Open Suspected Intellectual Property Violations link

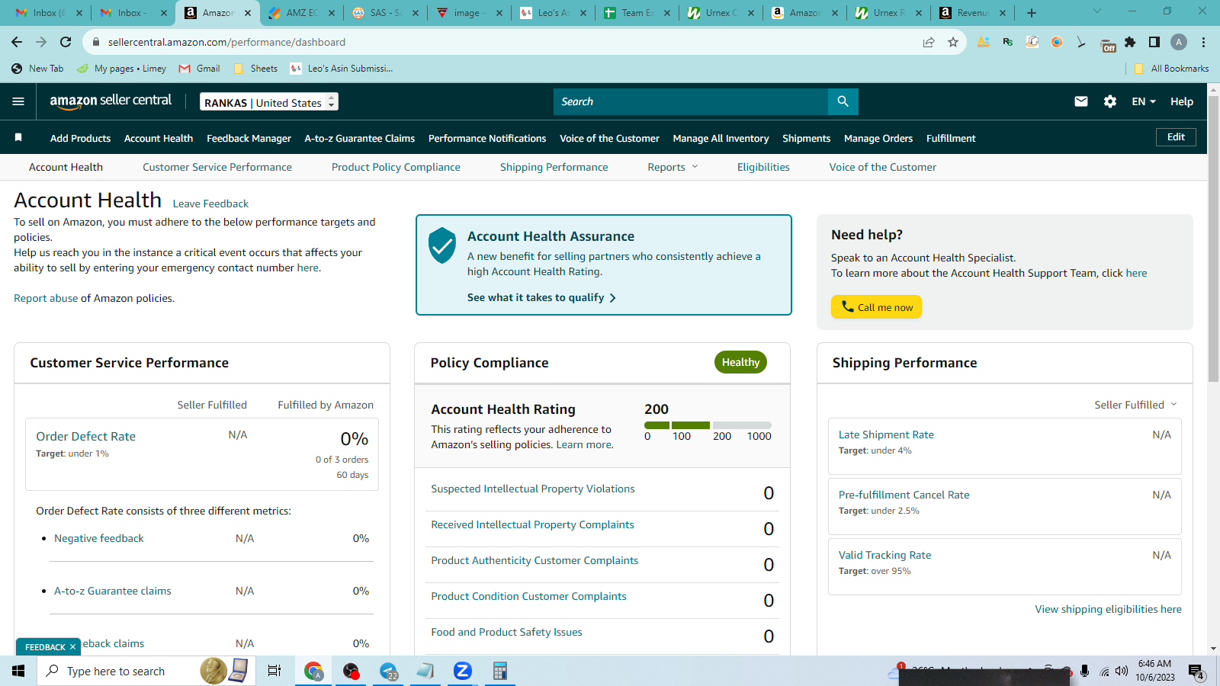(x=533, y=489)
